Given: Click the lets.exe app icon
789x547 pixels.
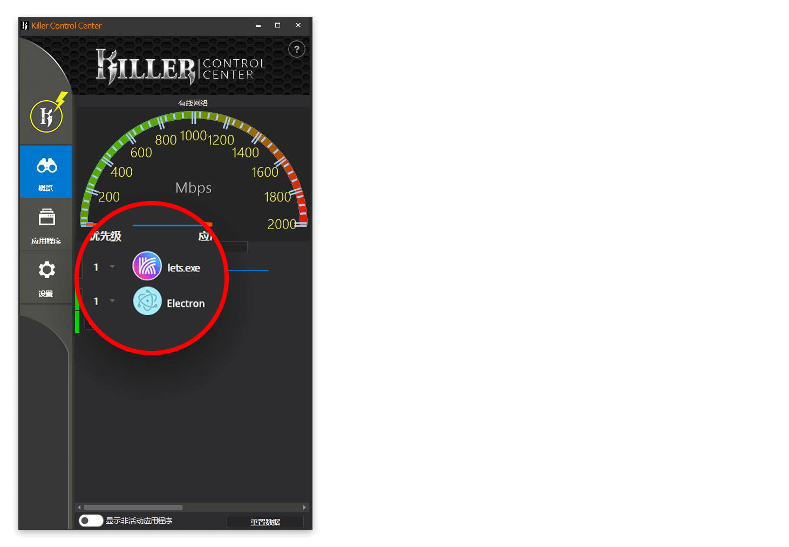Looking at the screenshot, I should point(147,266).
